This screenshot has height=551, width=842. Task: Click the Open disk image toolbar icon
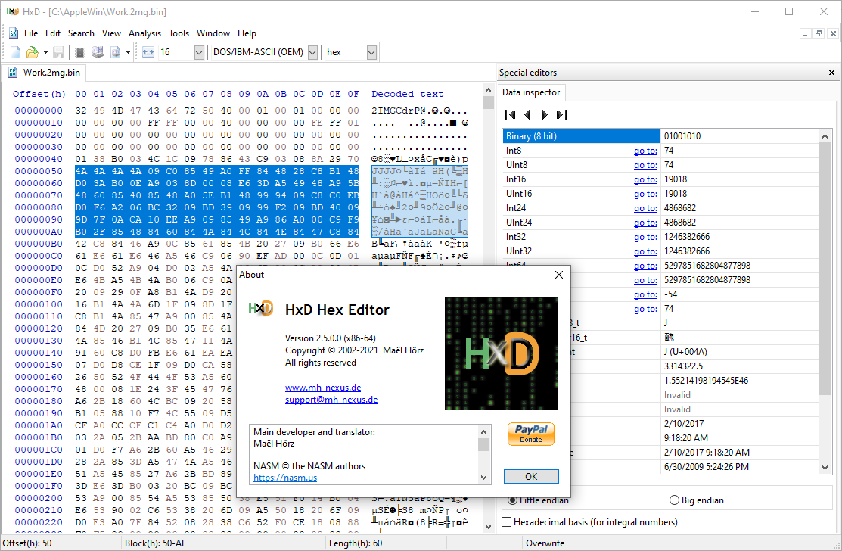[x=115, y=52]
